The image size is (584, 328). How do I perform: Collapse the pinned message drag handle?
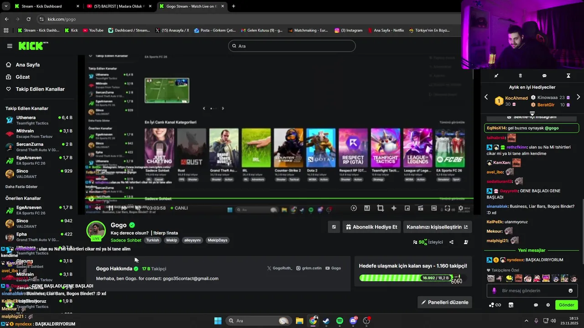(532, 113)
